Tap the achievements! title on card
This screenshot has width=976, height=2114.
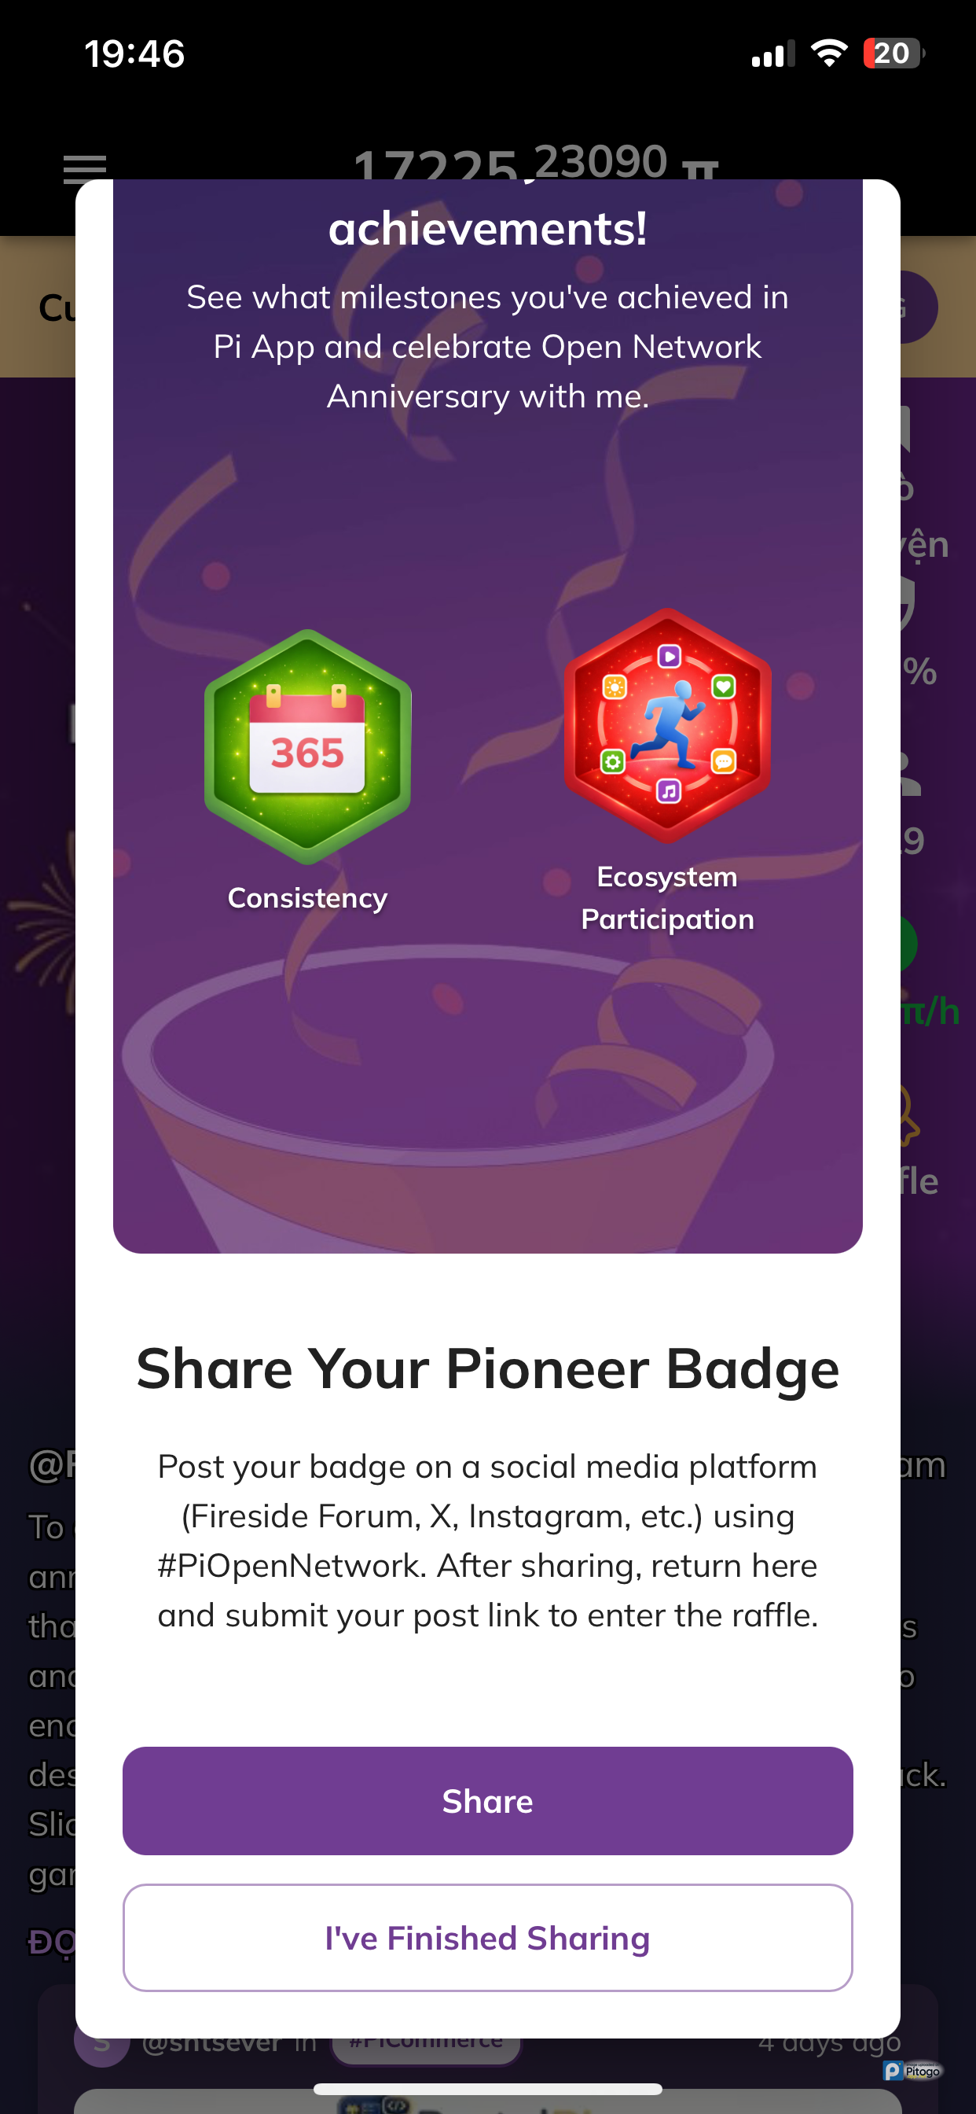[x=488, y=228]
